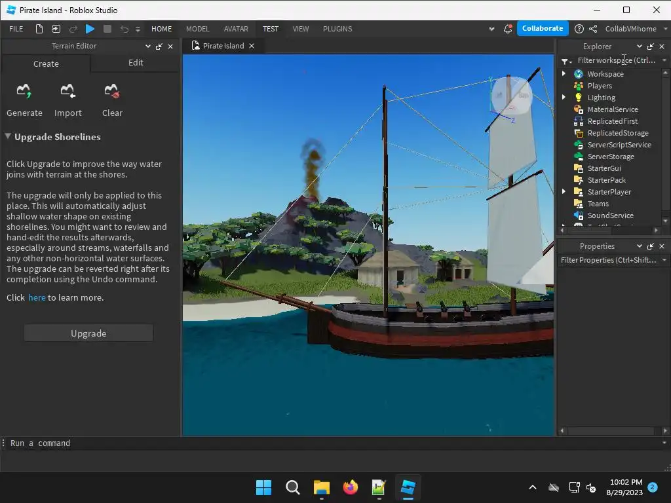Click the New file icon in the top toolbar
This screenshot has width=671, height=503.
[x=39, y=29]
